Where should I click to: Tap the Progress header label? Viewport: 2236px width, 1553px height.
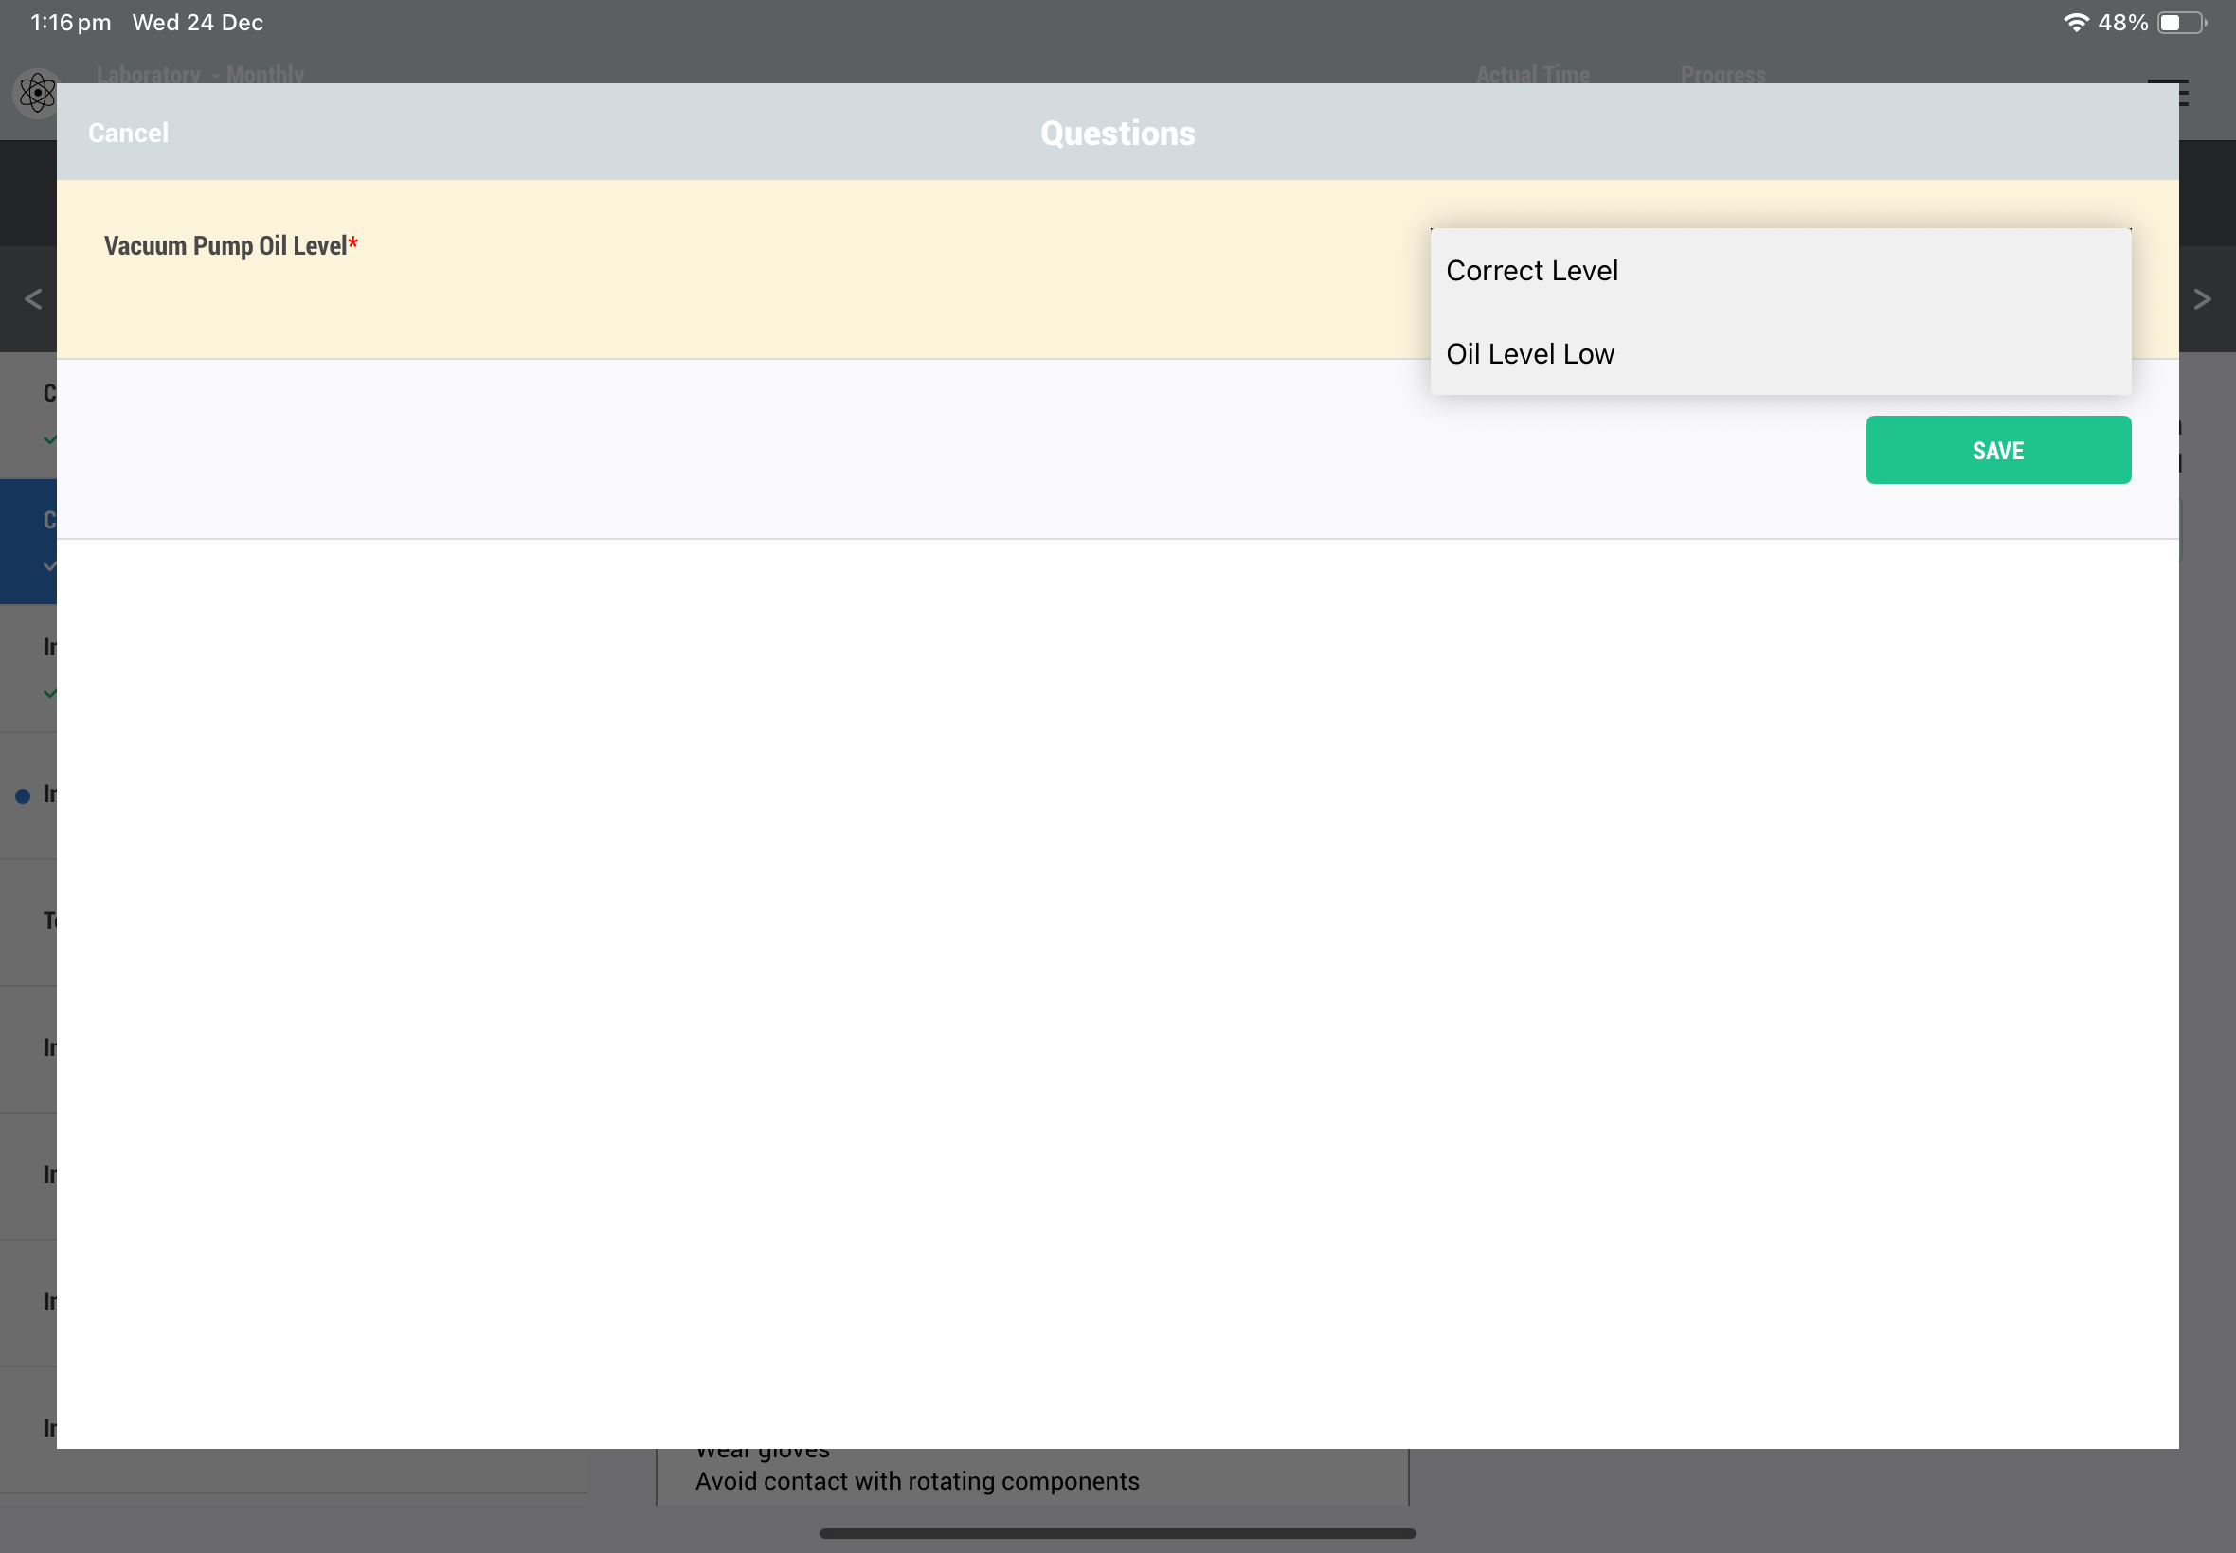(1722, 74)
